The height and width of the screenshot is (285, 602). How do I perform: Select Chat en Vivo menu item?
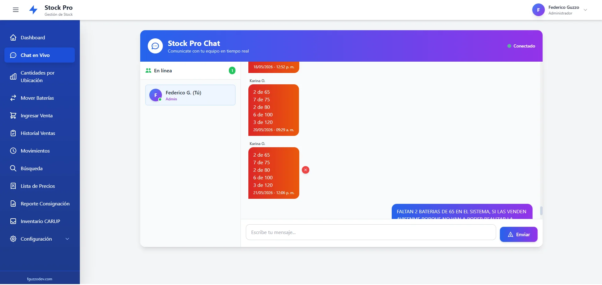point(40,55)
